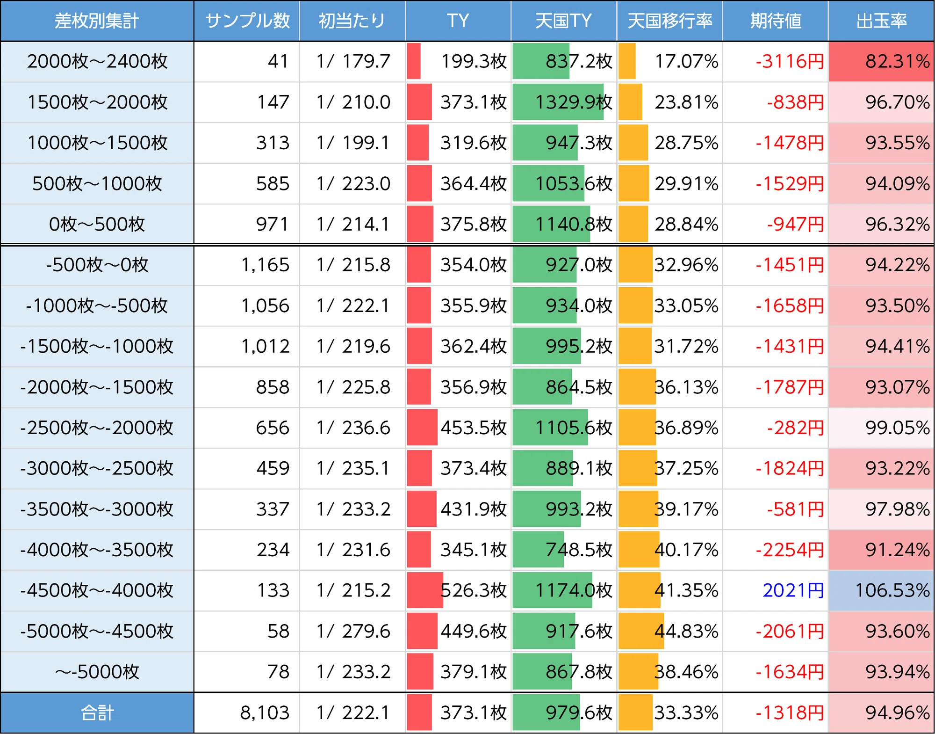The width and height of the screenshot is (935, 734).
Task: Click the 17.07% transition rate cell
Action: (x=669, y=61)
